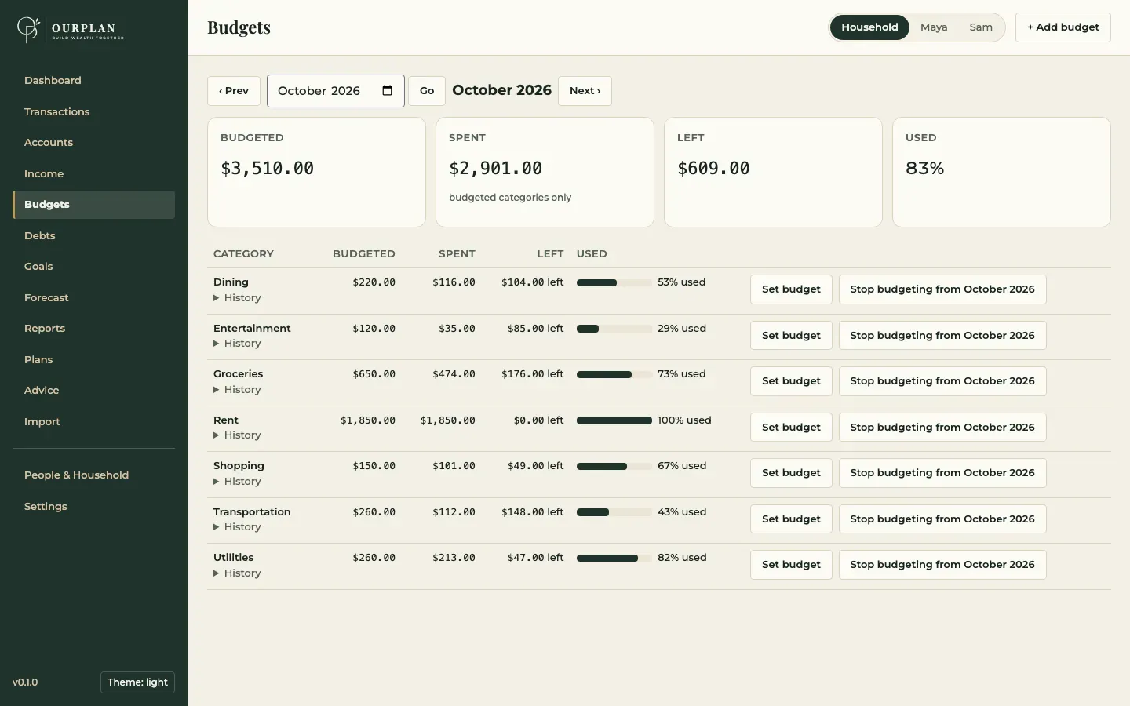
Task: Navigate to Income section
Action: (x=93, y=174)
